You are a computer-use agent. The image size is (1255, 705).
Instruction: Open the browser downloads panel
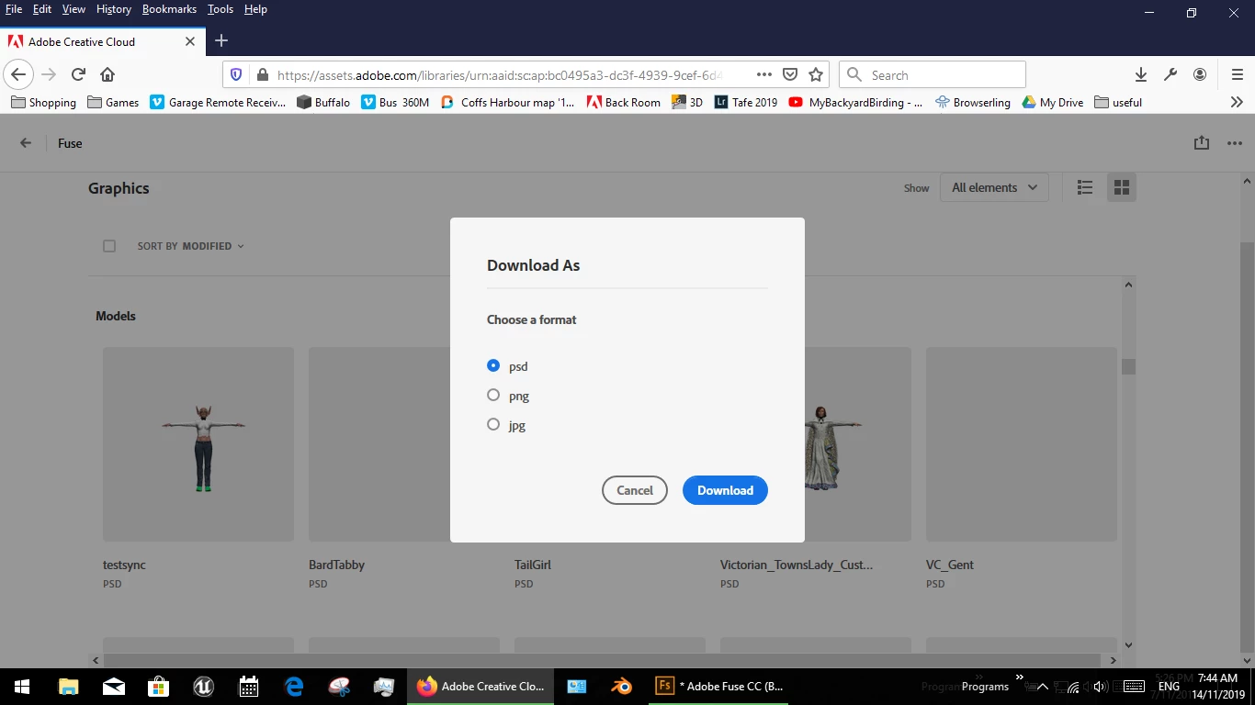[x=1140, y=74]
